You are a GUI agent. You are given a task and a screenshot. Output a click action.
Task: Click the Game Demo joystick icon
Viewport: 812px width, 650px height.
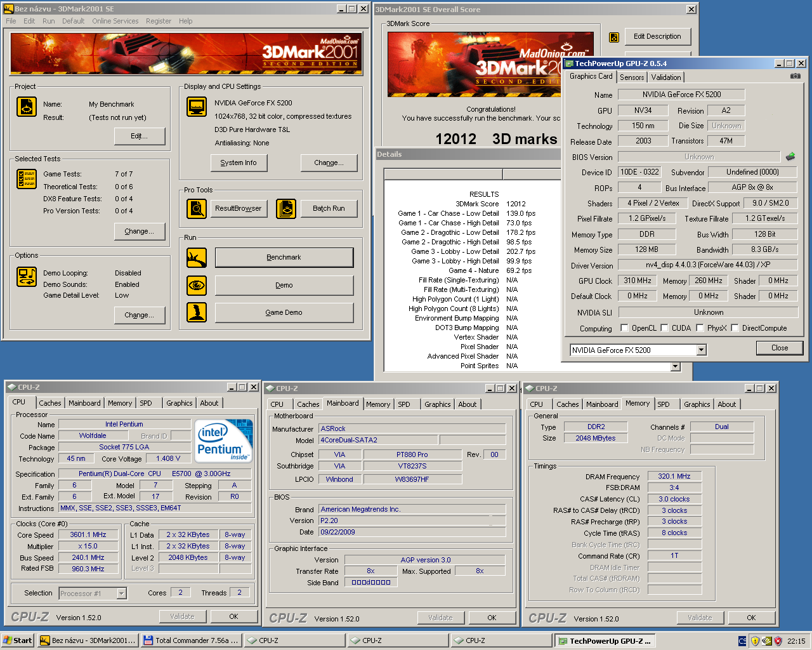pos(197,312)
